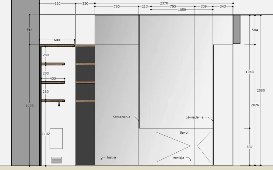
Task: Select the 213 dimension text
Action: (145, 6)
